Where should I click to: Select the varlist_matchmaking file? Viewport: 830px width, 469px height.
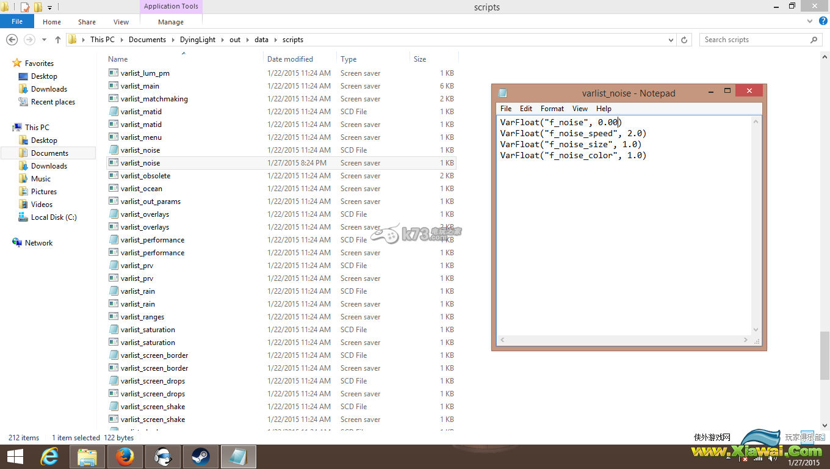[281, 99]
